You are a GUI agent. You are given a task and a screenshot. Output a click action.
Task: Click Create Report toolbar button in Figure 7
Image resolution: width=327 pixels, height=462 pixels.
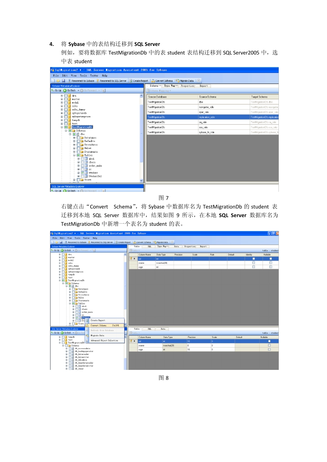pos(139,81)
